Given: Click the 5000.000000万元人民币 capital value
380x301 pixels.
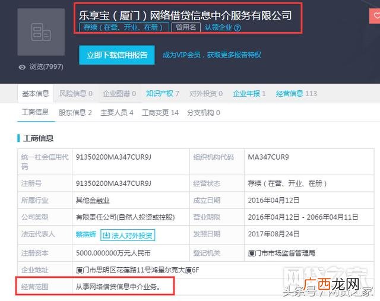Looking at the screenshot, I should [x=113, y=254].
